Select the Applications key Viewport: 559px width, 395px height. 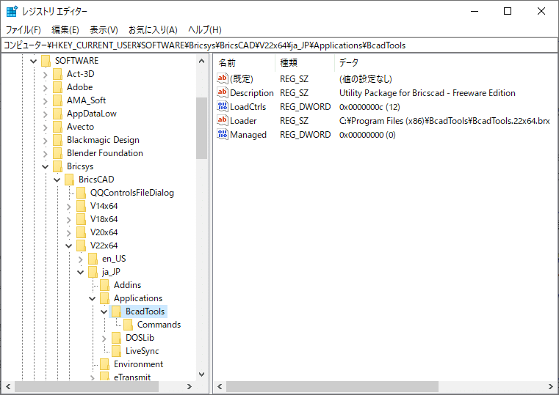[138, 298]
